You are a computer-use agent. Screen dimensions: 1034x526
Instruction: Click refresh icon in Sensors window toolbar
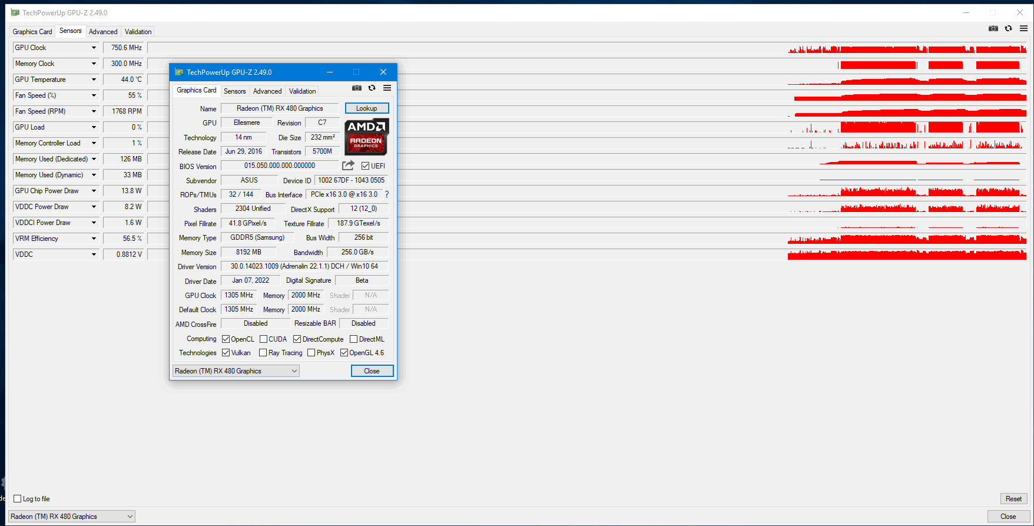[1008, 28]
